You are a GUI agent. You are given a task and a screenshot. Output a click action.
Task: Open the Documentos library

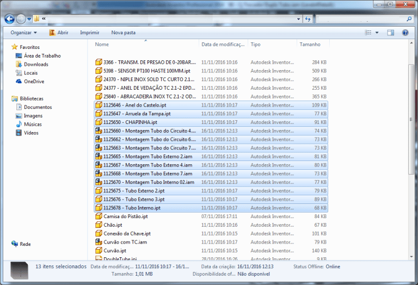[38, 107]
